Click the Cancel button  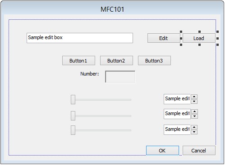click(199, 151)
